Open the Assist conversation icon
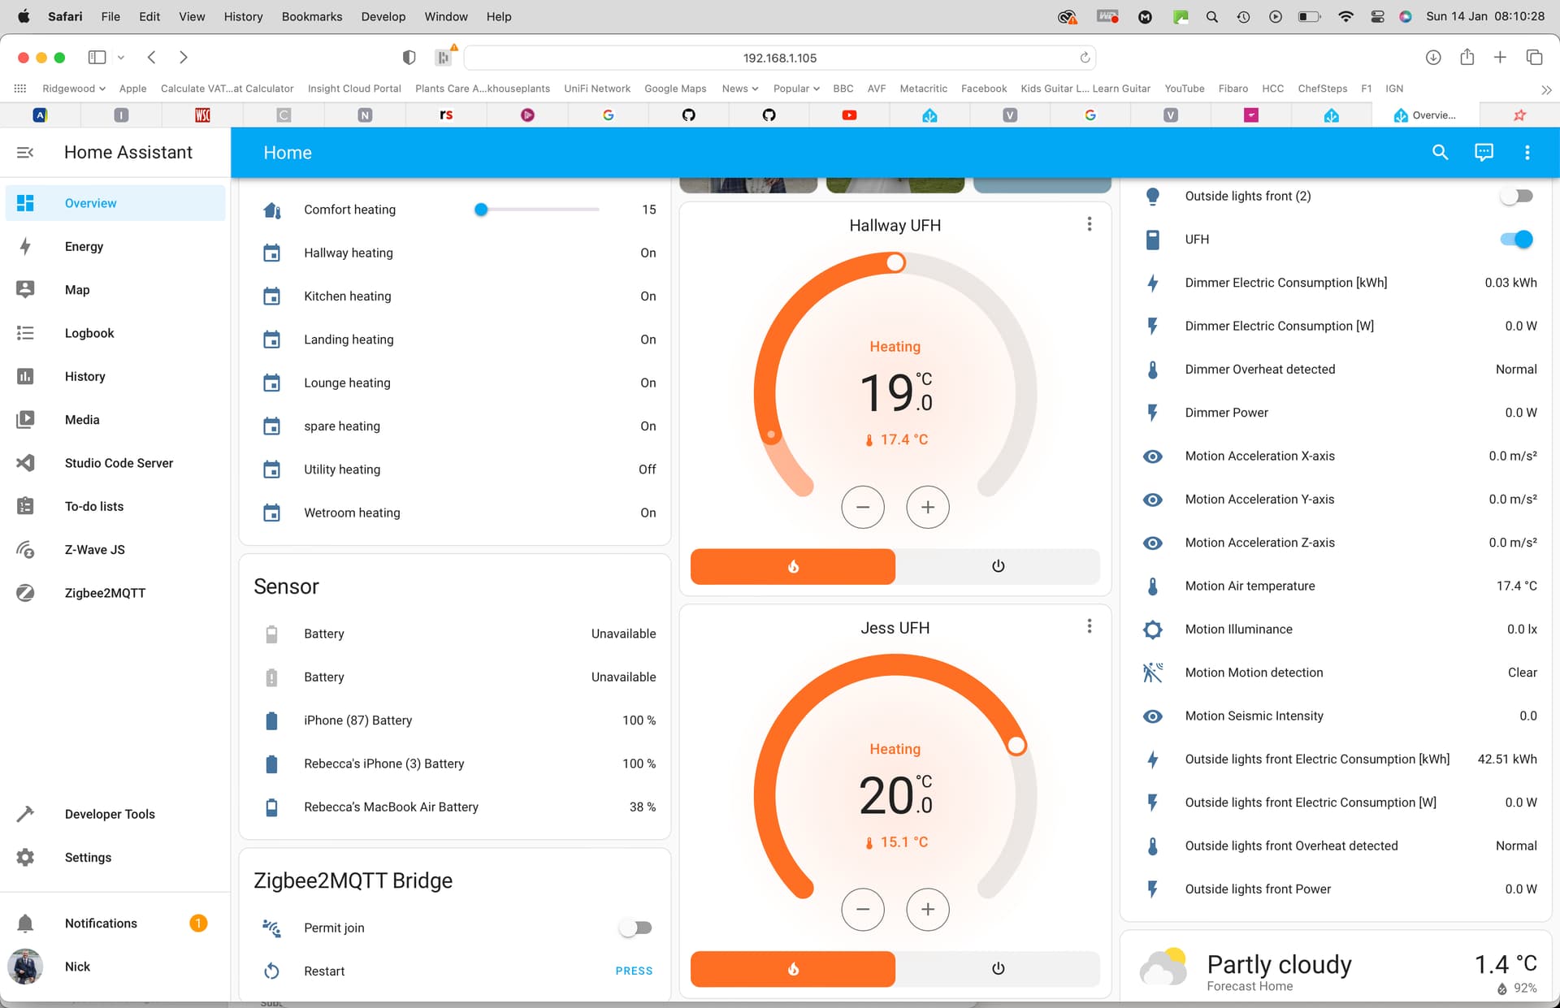The image size is (1560, 1008). tap(1484, 152)
